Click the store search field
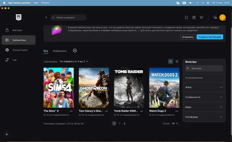This screenshot has width=232, height=142. pos(69,18)
